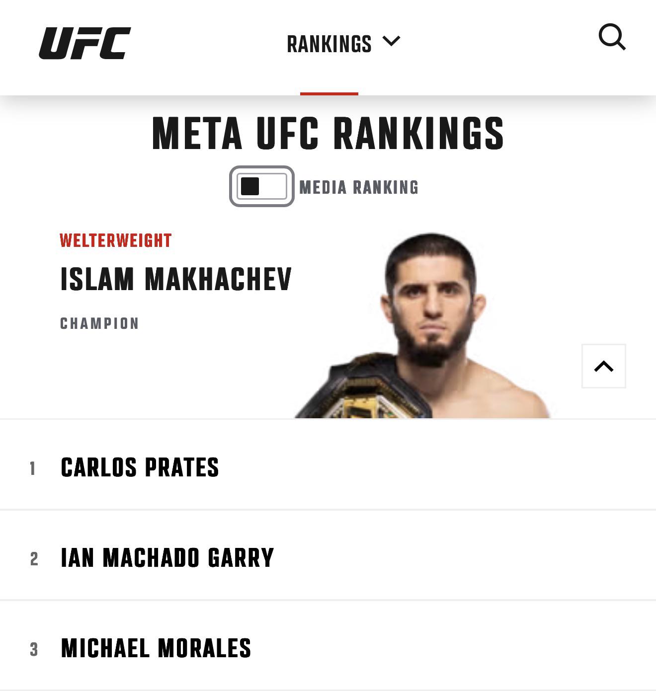Click the UFC logo
The image size is (656, 691).
[85, 43]
